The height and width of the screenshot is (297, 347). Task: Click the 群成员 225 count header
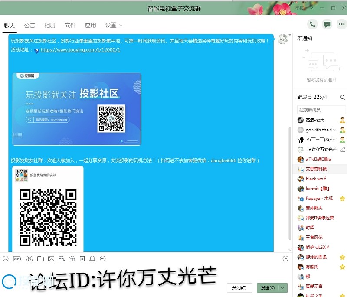pos(312,97)
